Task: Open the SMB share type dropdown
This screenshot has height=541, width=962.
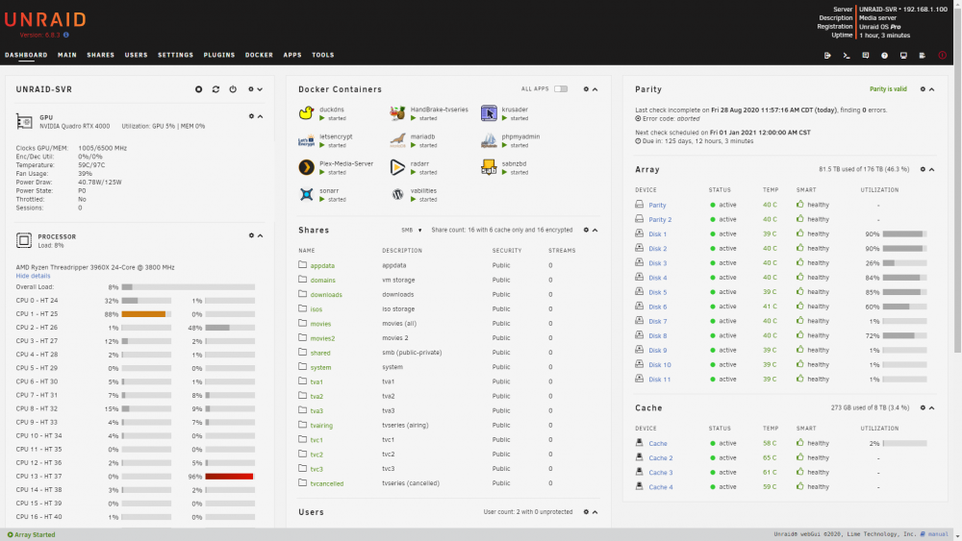Action: point(412,231)
